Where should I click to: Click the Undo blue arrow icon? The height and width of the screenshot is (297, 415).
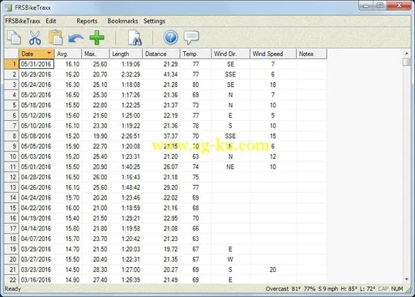coord(75,38)
